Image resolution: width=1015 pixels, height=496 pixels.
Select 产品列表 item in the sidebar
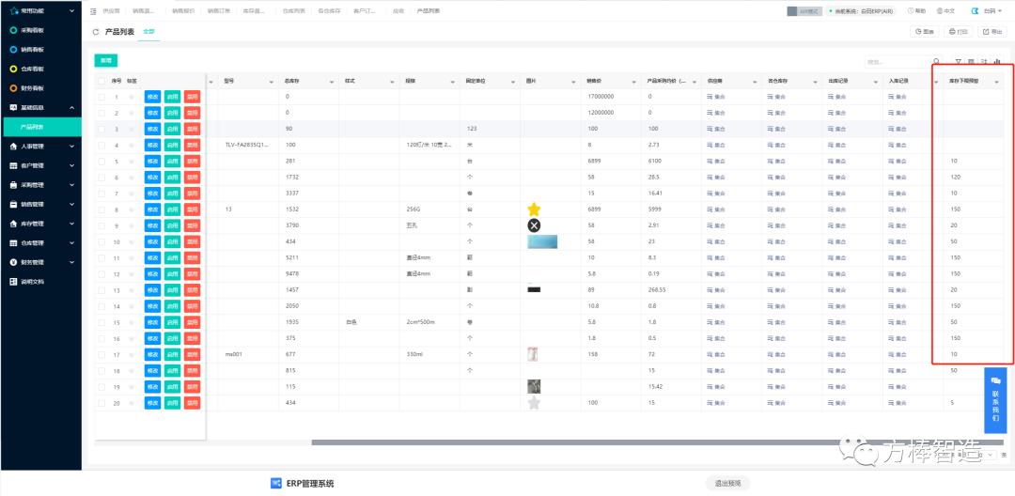[40, 127]
